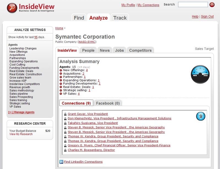Open the News tab
This screenshot has width=220, height=169.
click(x=105, y=50)
